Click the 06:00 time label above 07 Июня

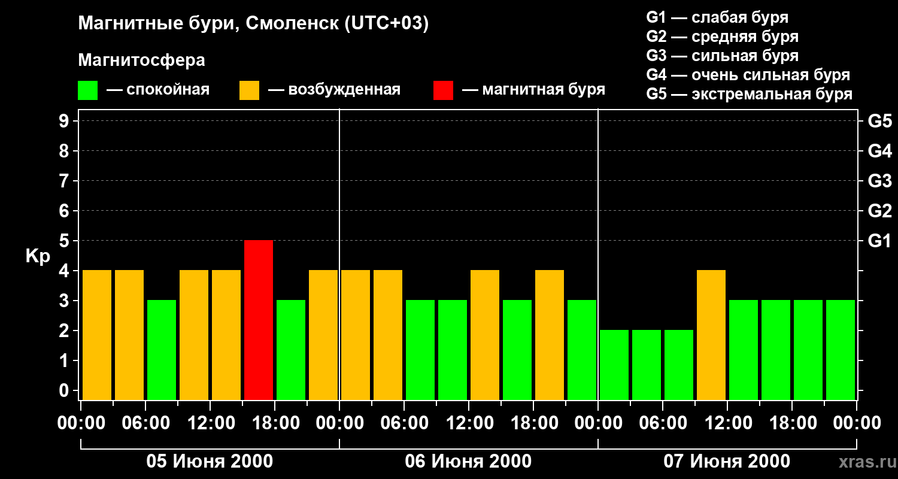click(x=663, y=423)
